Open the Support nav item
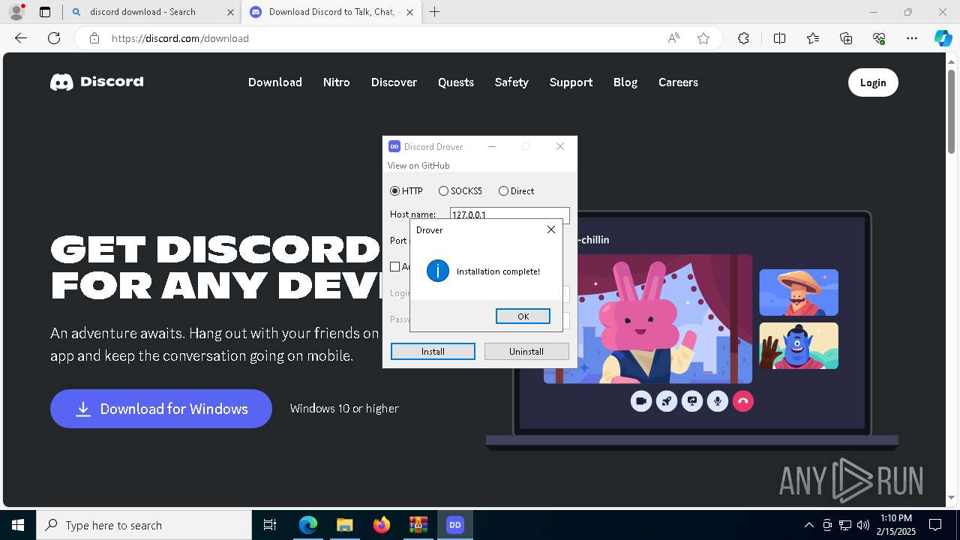 pos(571,82)
